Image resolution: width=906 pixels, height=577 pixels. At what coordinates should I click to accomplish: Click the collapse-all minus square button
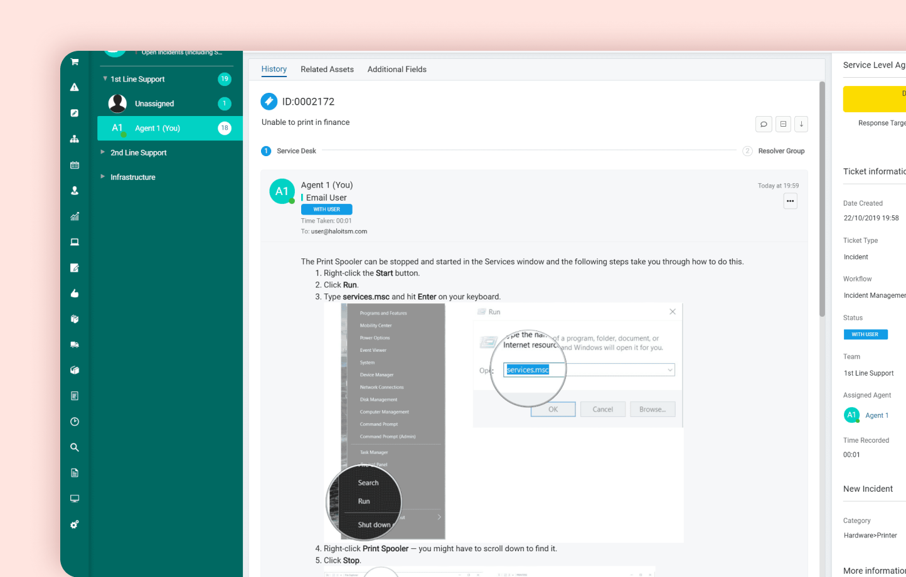(783, 124)
